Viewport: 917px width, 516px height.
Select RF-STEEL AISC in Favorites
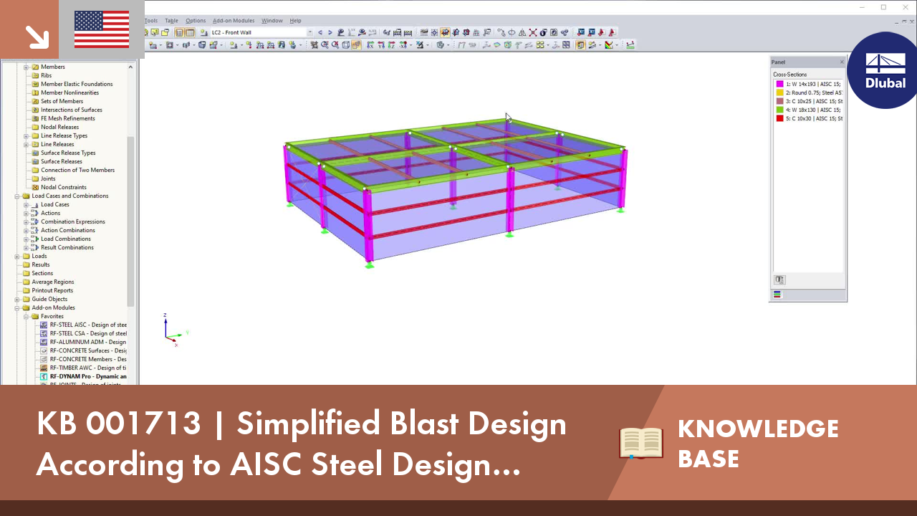(x=88, y=325)
